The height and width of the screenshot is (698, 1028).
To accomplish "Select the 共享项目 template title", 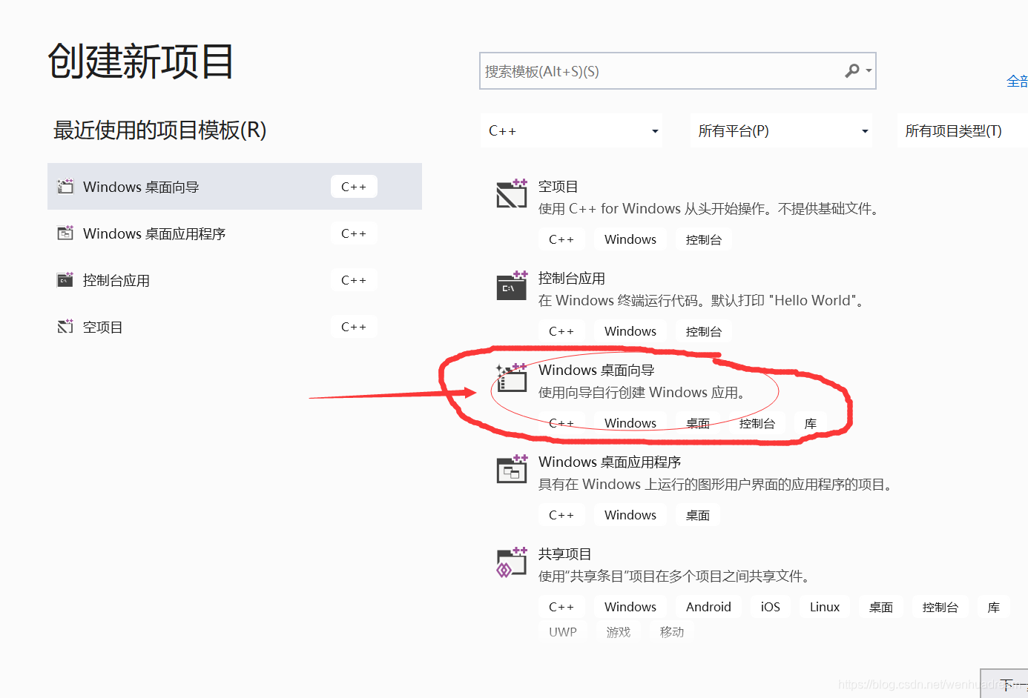I will [x=564, y=554].
